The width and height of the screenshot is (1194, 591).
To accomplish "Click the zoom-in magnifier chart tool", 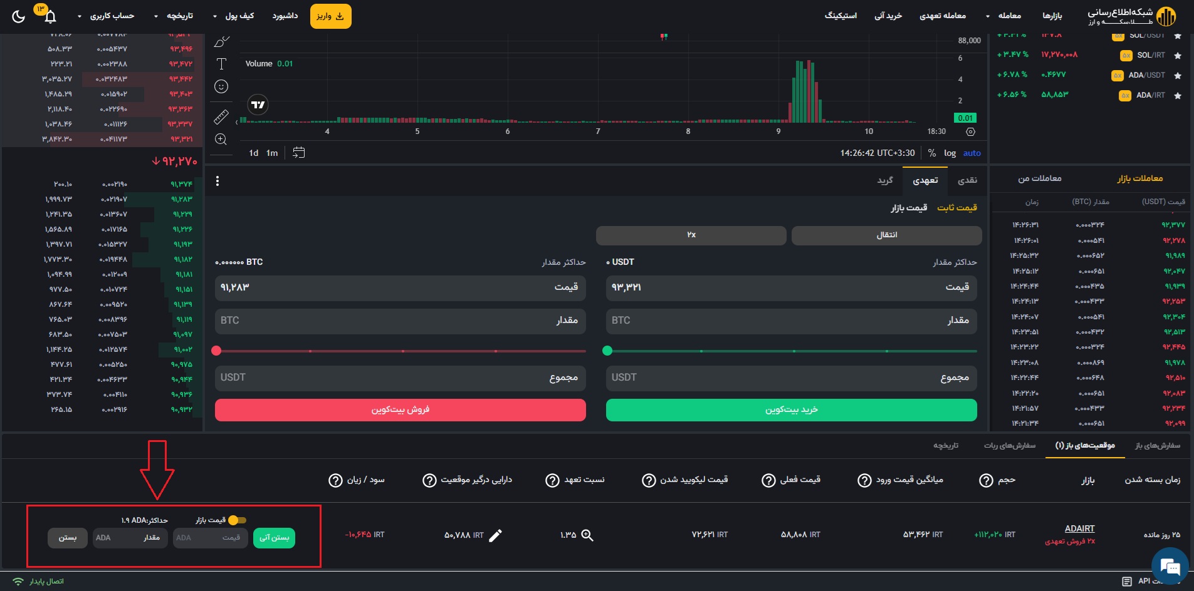I will [x=221, y=140].
